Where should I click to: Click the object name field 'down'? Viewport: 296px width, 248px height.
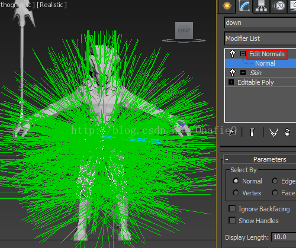coord(260,22)
